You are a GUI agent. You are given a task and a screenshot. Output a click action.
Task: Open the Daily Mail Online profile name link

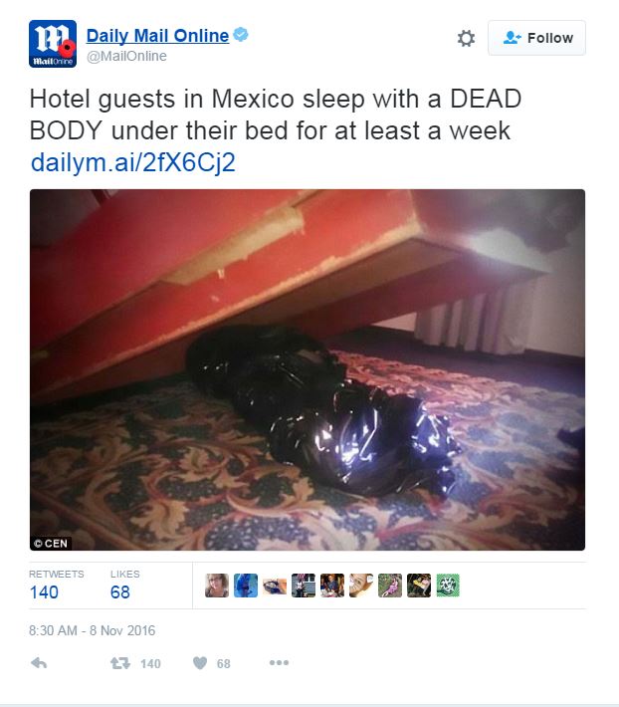tap(157, 36)
